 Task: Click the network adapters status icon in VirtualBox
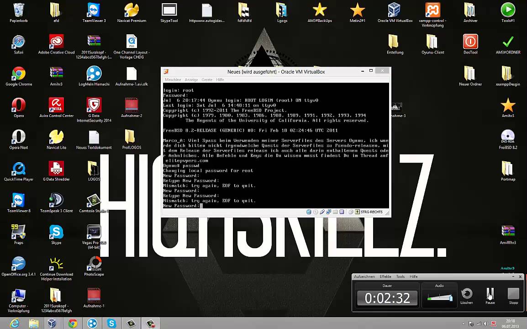tap(328, 212)
